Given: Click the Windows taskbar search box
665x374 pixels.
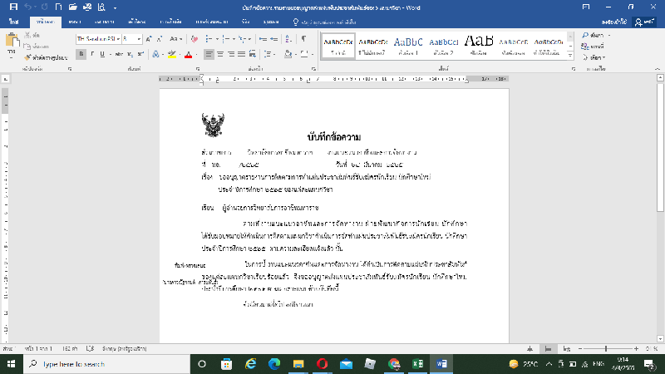Looking at the screenshot, I should click(x=100, y=364).
